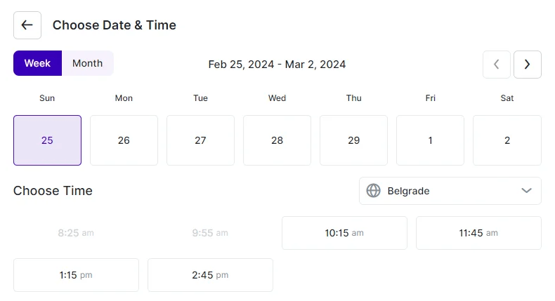The height and width of the screenshot is (301, 555).
Task: Select the 2:45 pm time slot
Action: point(210,275)
